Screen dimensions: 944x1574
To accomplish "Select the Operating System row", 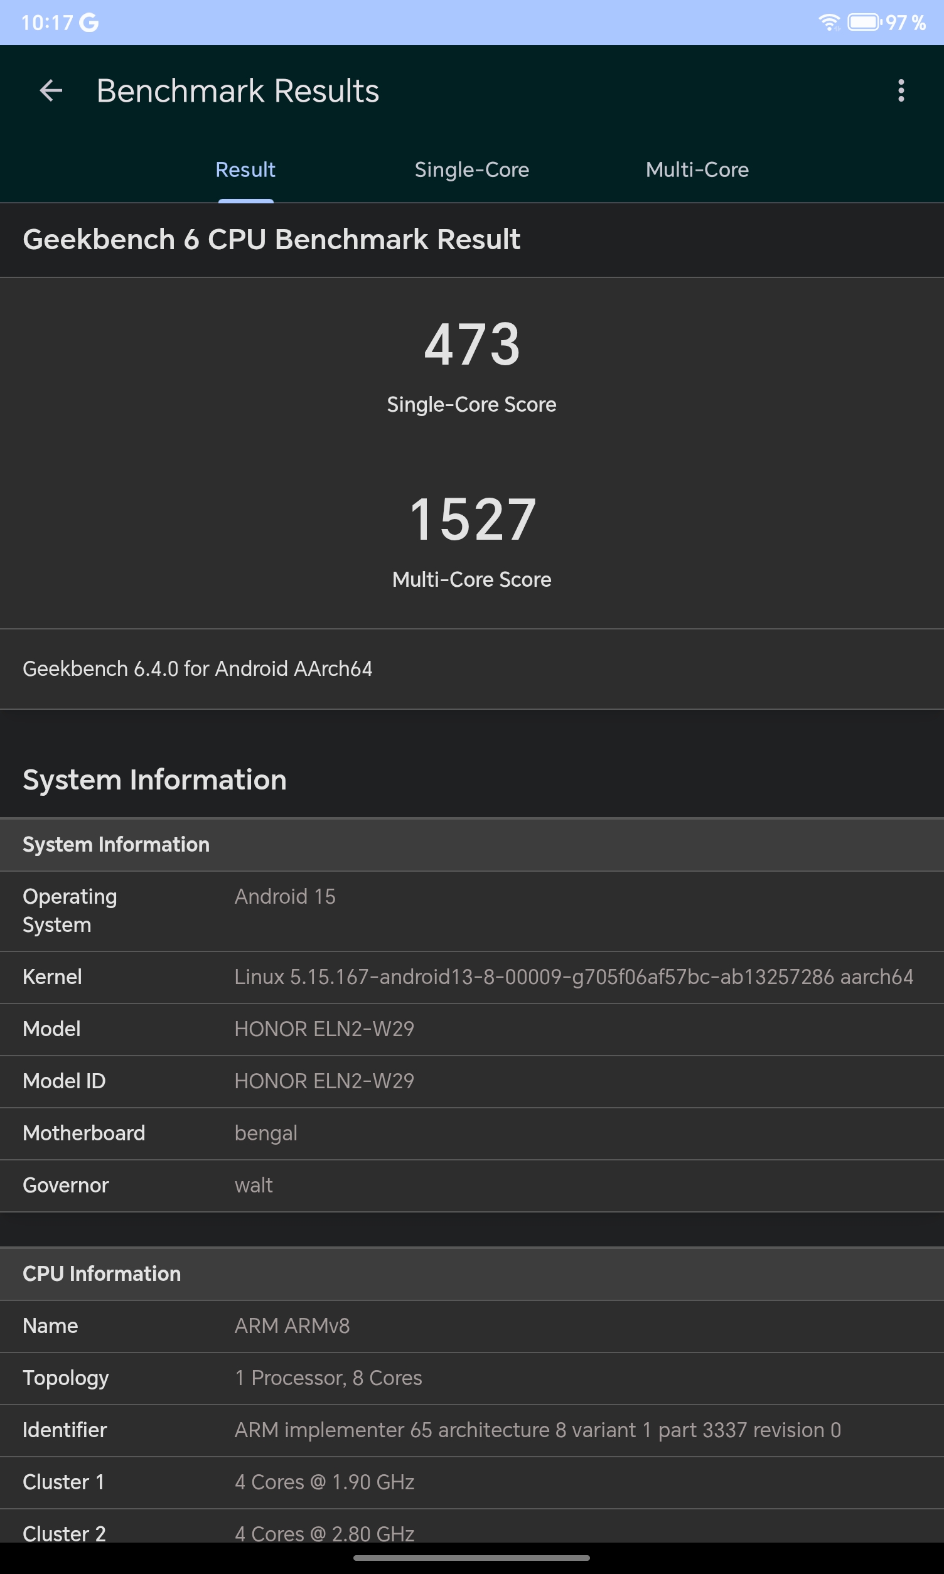I will 472,911.
